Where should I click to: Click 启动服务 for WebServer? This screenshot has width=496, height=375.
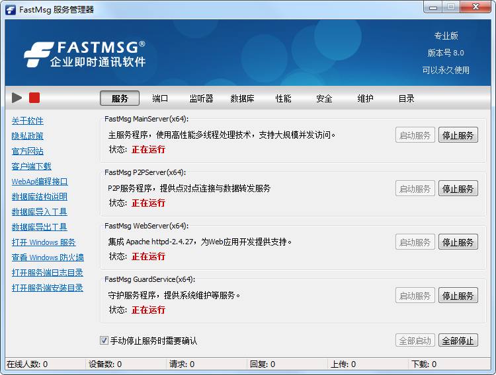[x=415, y=242]
